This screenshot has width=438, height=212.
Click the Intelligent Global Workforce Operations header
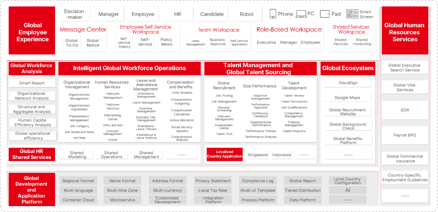pos(129,68)
